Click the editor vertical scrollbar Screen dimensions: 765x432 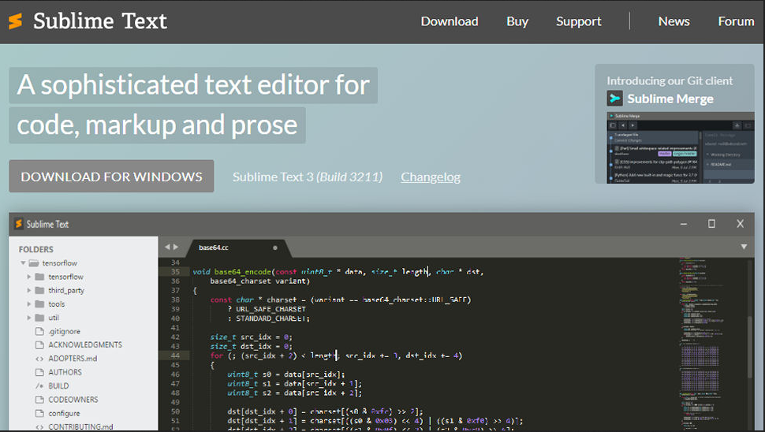(750, 347)
